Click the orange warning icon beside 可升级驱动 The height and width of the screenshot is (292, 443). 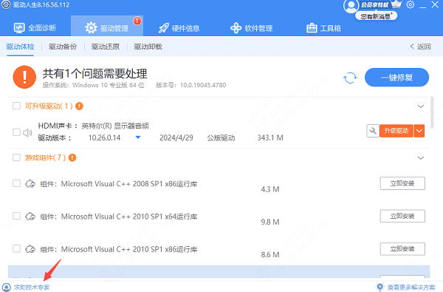pos(80,106)
